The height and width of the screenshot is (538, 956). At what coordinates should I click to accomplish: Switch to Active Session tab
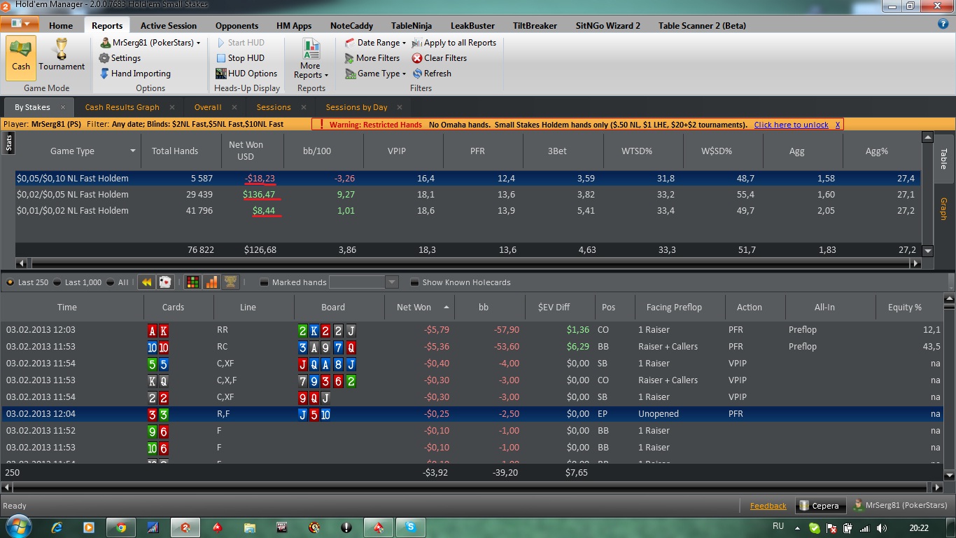tap(169, 26)
